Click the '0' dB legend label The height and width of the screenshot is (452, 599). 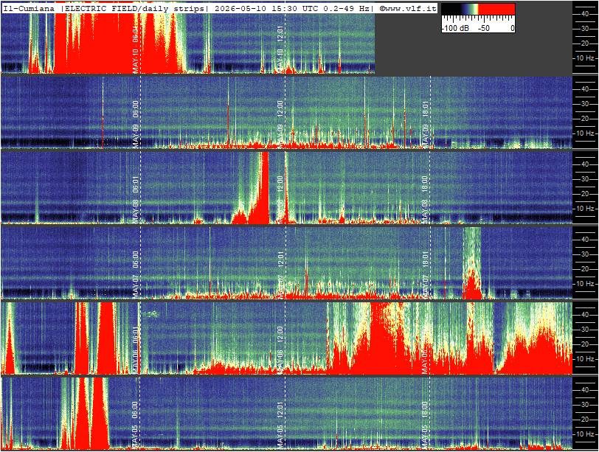[512, 28]
